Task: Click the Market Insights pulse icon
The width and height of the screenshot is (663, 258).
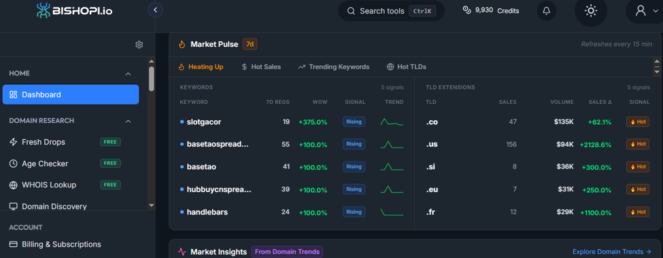Action: pyautogui.click(x=182, y=252)
